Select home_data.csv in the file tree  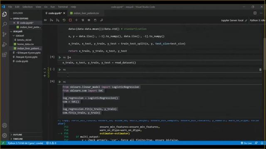click(x=25, y=44)
